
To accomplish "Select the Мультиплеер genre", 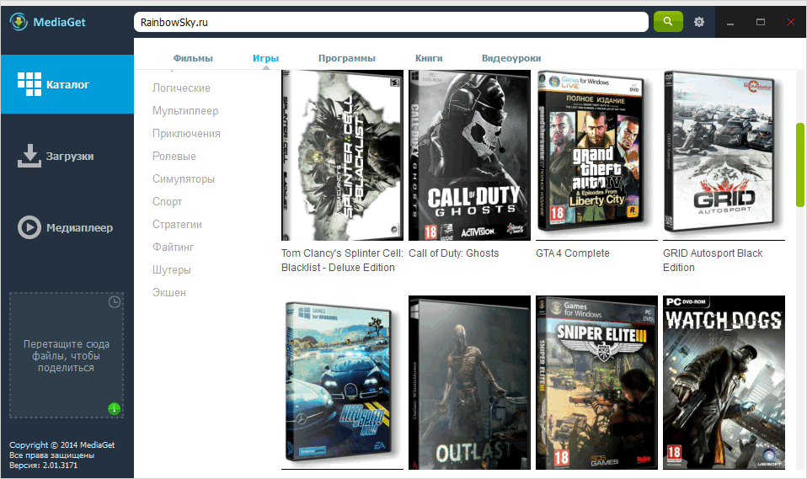I will coord(185,110).
